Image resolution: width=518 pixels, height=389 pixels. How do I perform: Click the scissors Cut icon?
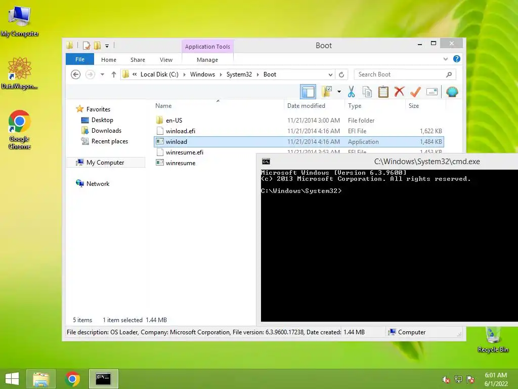point(351,92)
